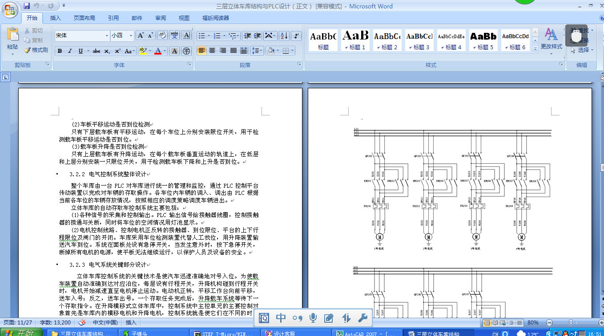Toggle underline formatting

point(81,51)
